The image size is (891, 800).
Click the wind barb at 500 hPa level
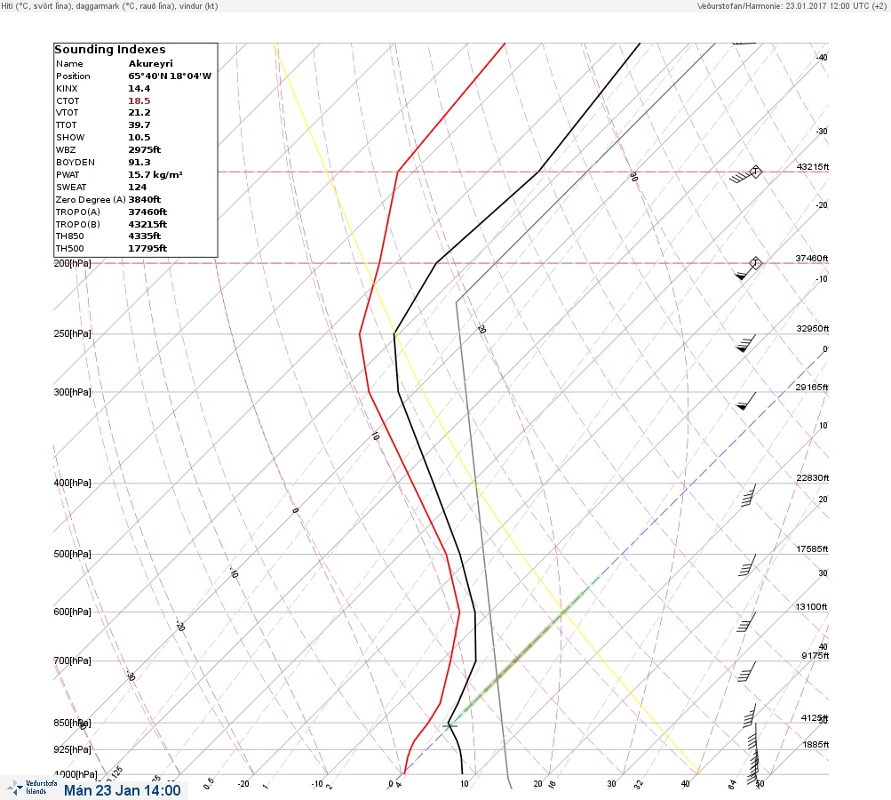coord(747,565)
